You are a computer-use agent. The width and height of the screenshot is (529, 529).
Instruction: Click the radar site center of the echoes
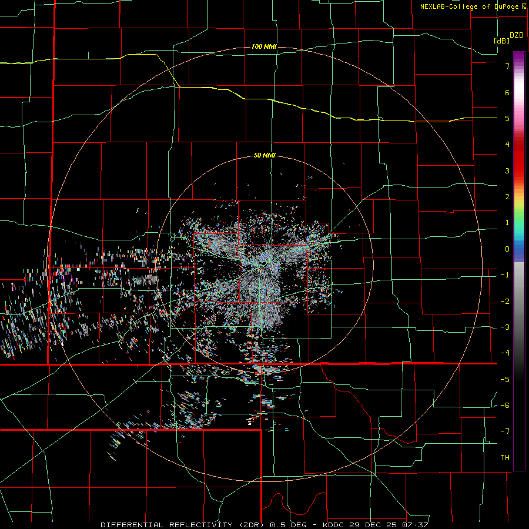(x=265, y=263)
